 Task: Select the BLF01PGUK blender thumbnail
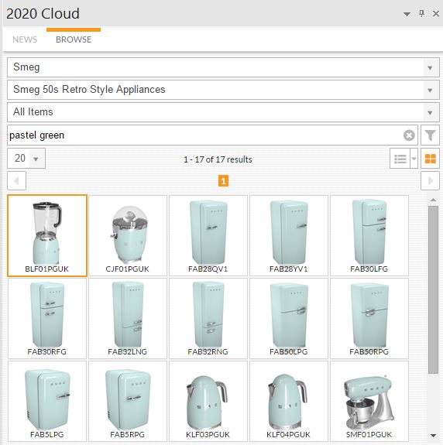(47, 235)
